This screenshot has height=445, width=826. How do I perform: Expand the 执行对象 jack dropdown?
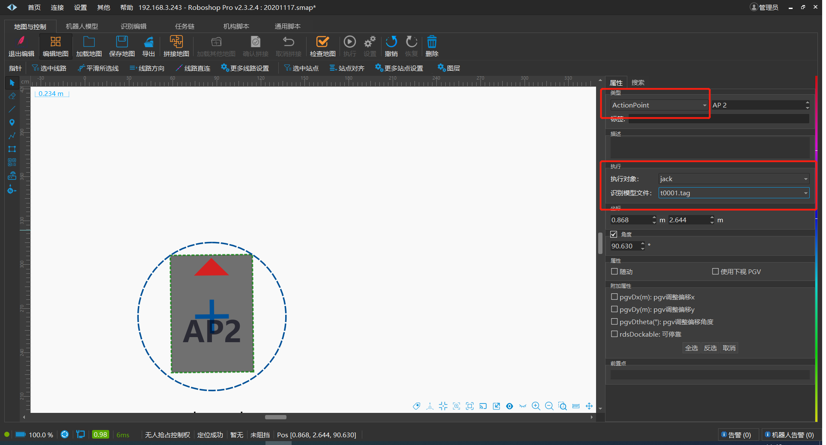coord(733,179)
